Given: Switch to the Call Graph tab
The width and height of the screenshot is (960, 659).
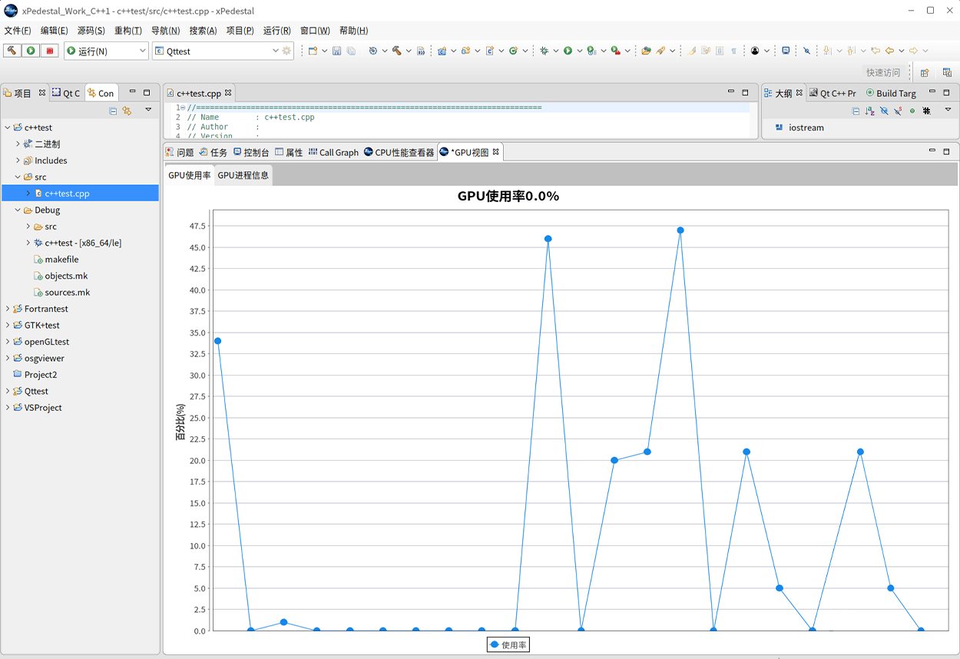Looking at the screenshot, I should [333, 152].
